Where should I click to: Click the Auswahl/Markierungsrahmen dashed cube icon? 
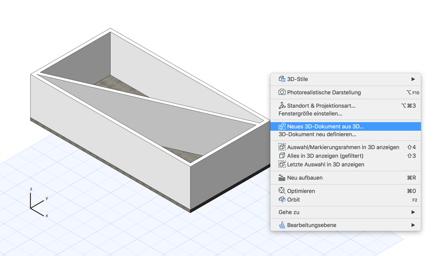coord(282,147)
